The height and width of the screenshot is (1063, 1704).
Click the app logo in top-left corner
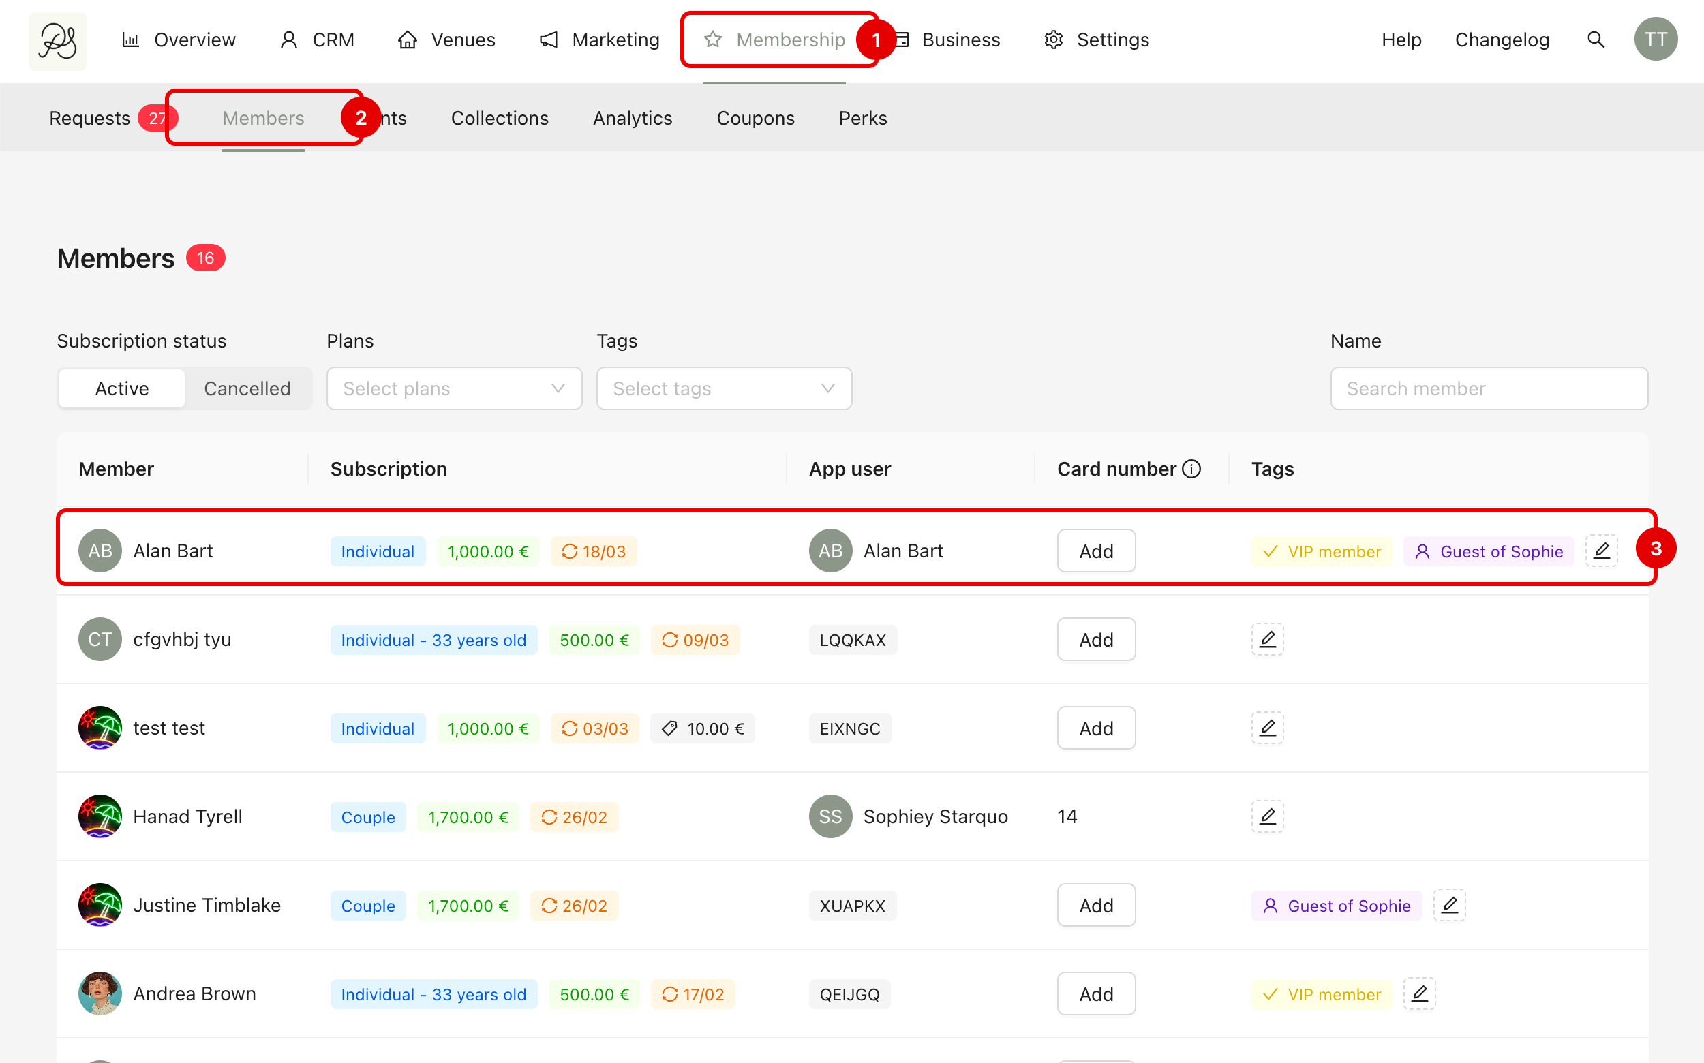click(58, 41)
